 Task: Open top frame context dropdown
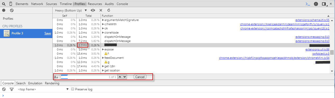click(x=43, y=89)
